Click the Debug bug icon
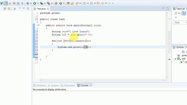Screen dimensions: 187x105 28,3
